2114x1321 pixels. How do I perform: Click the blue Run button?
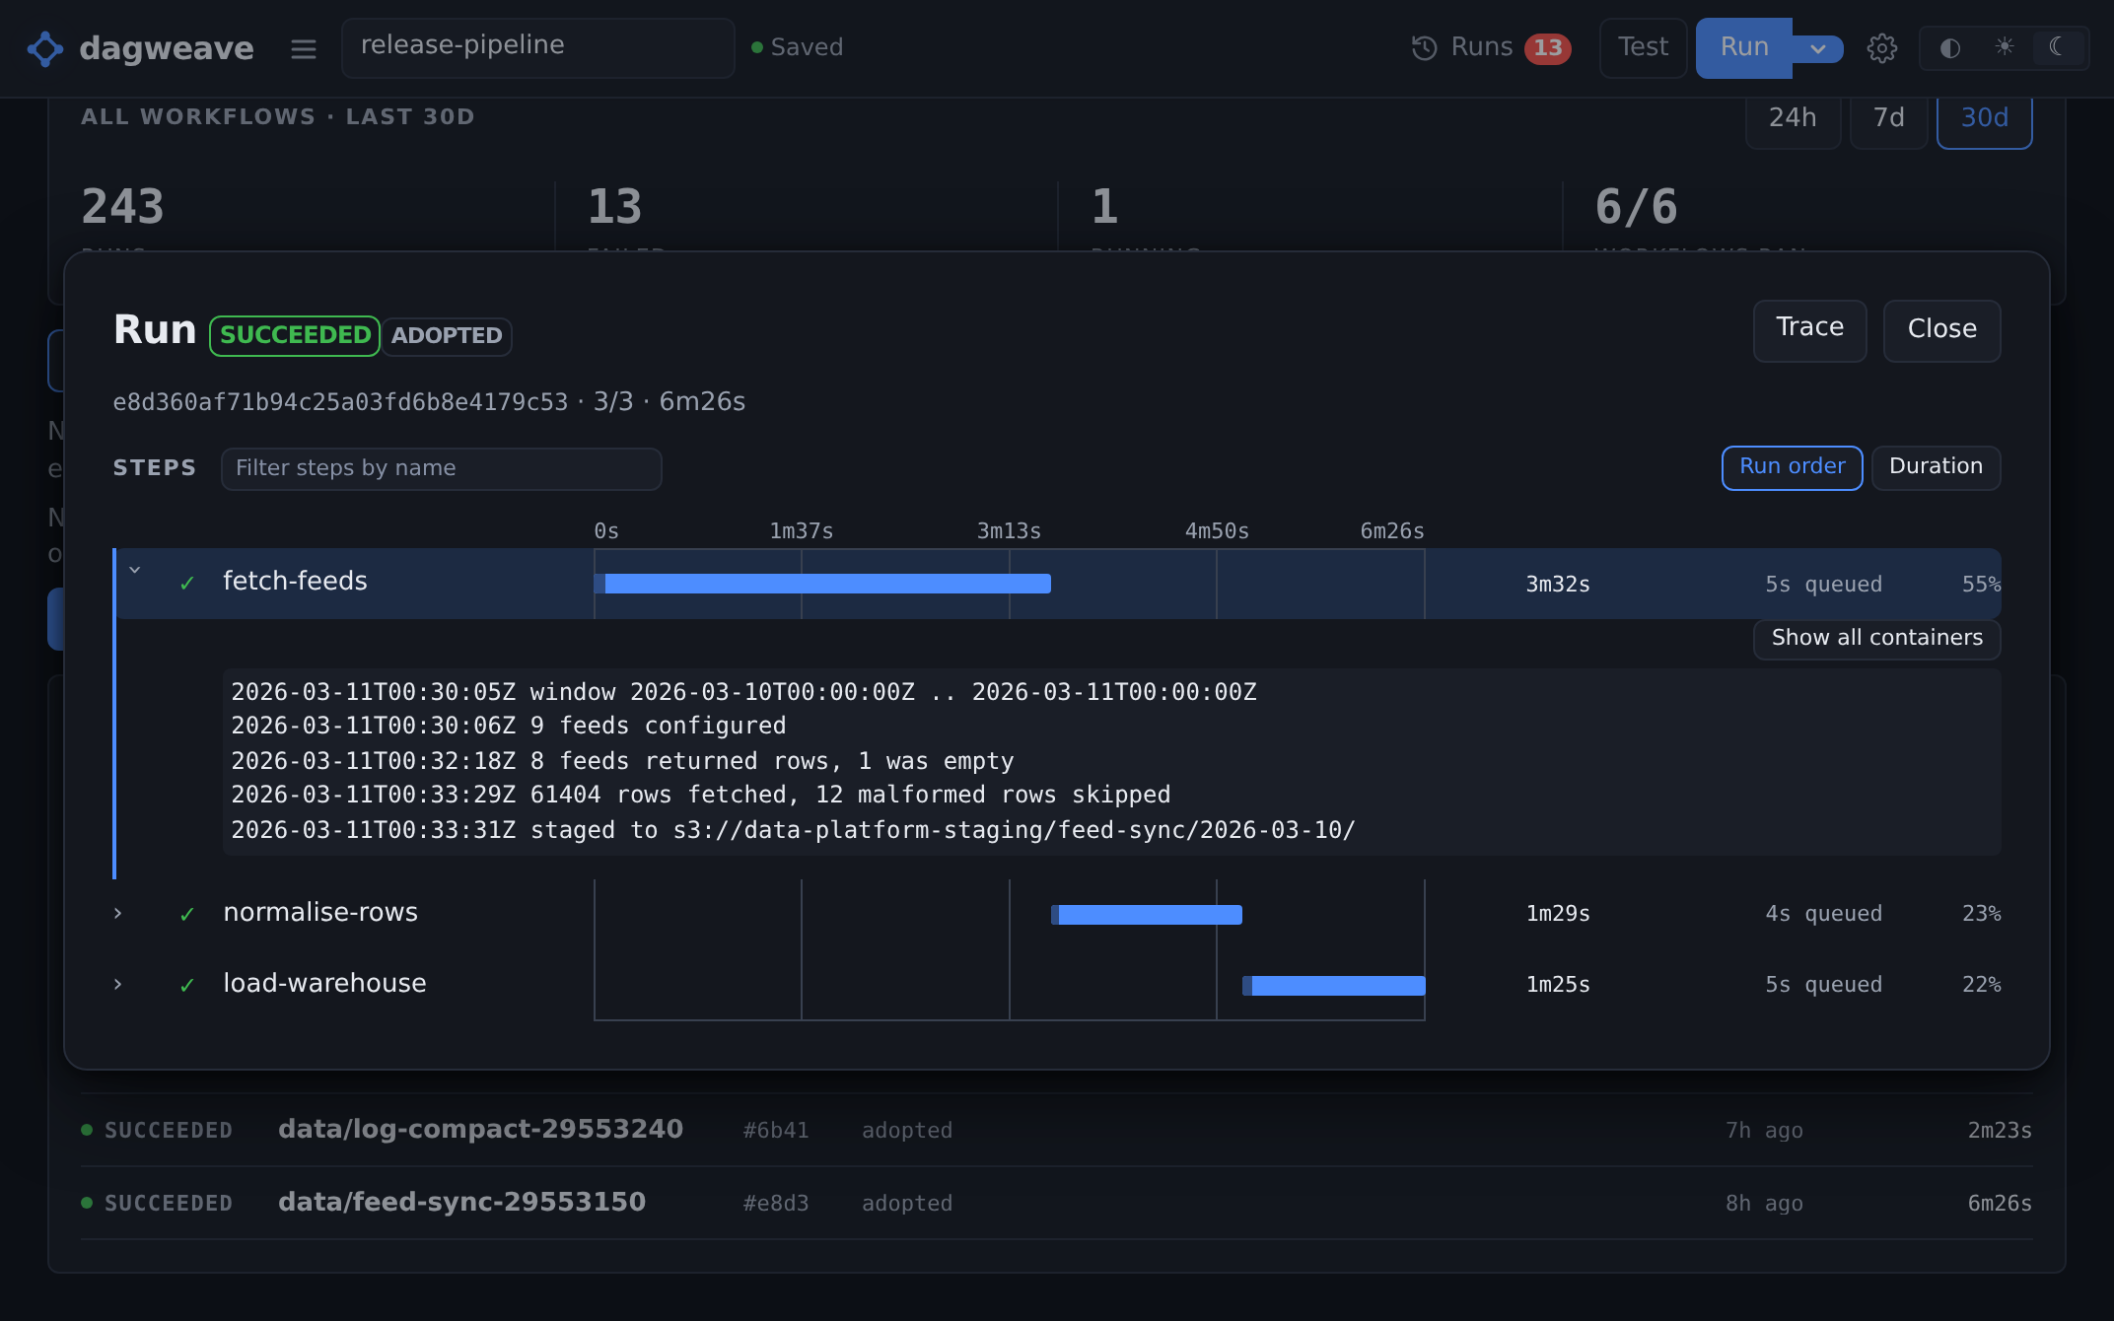point(1744,47)
